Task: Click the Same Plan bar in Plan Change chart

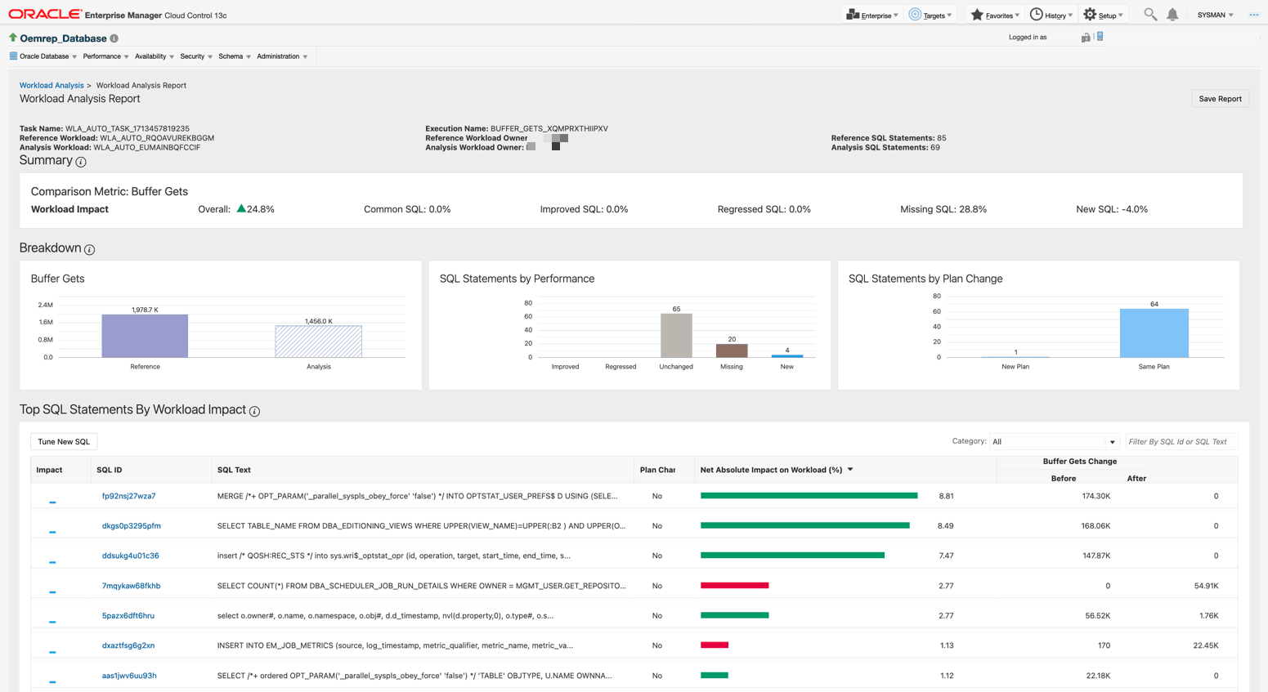Action: [x=1154, y=333]
